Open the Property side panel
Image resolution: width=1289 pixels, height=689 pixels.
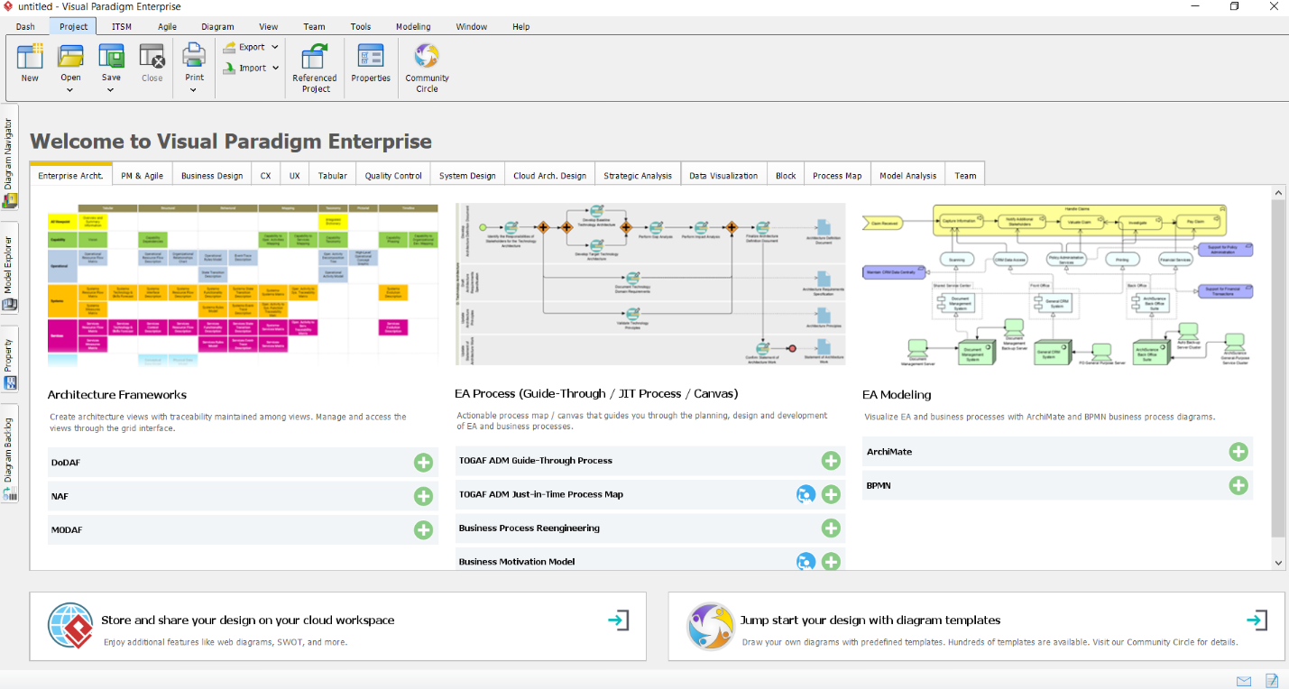(x=9, y=359)
